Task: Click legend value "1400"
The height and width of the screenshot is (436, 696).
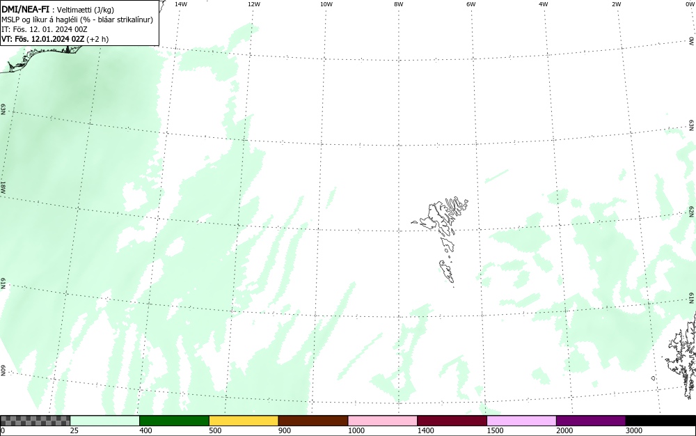Action: coord(426,430)
